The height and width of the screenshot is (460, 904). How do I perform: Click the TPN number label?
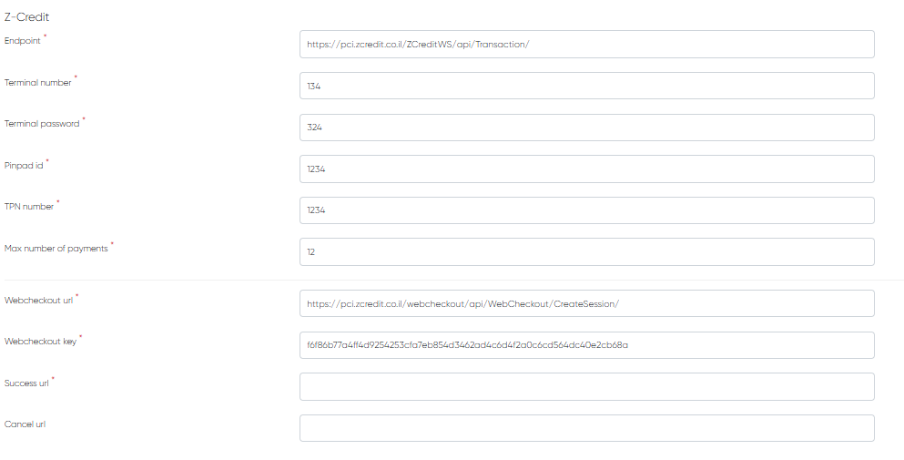tap(29, 207)
